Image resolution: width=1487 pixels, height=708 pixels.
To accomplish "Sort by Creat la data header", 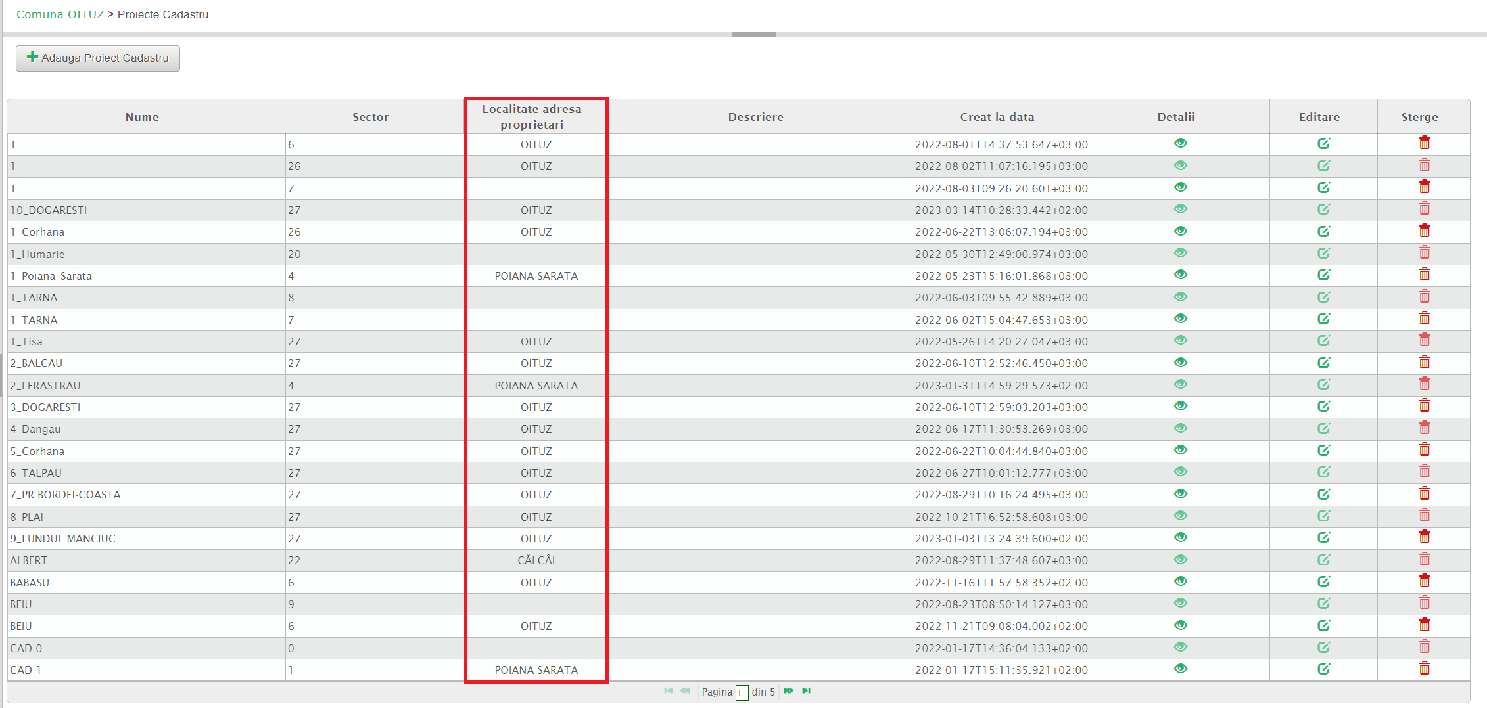I will tap(997, 117).
